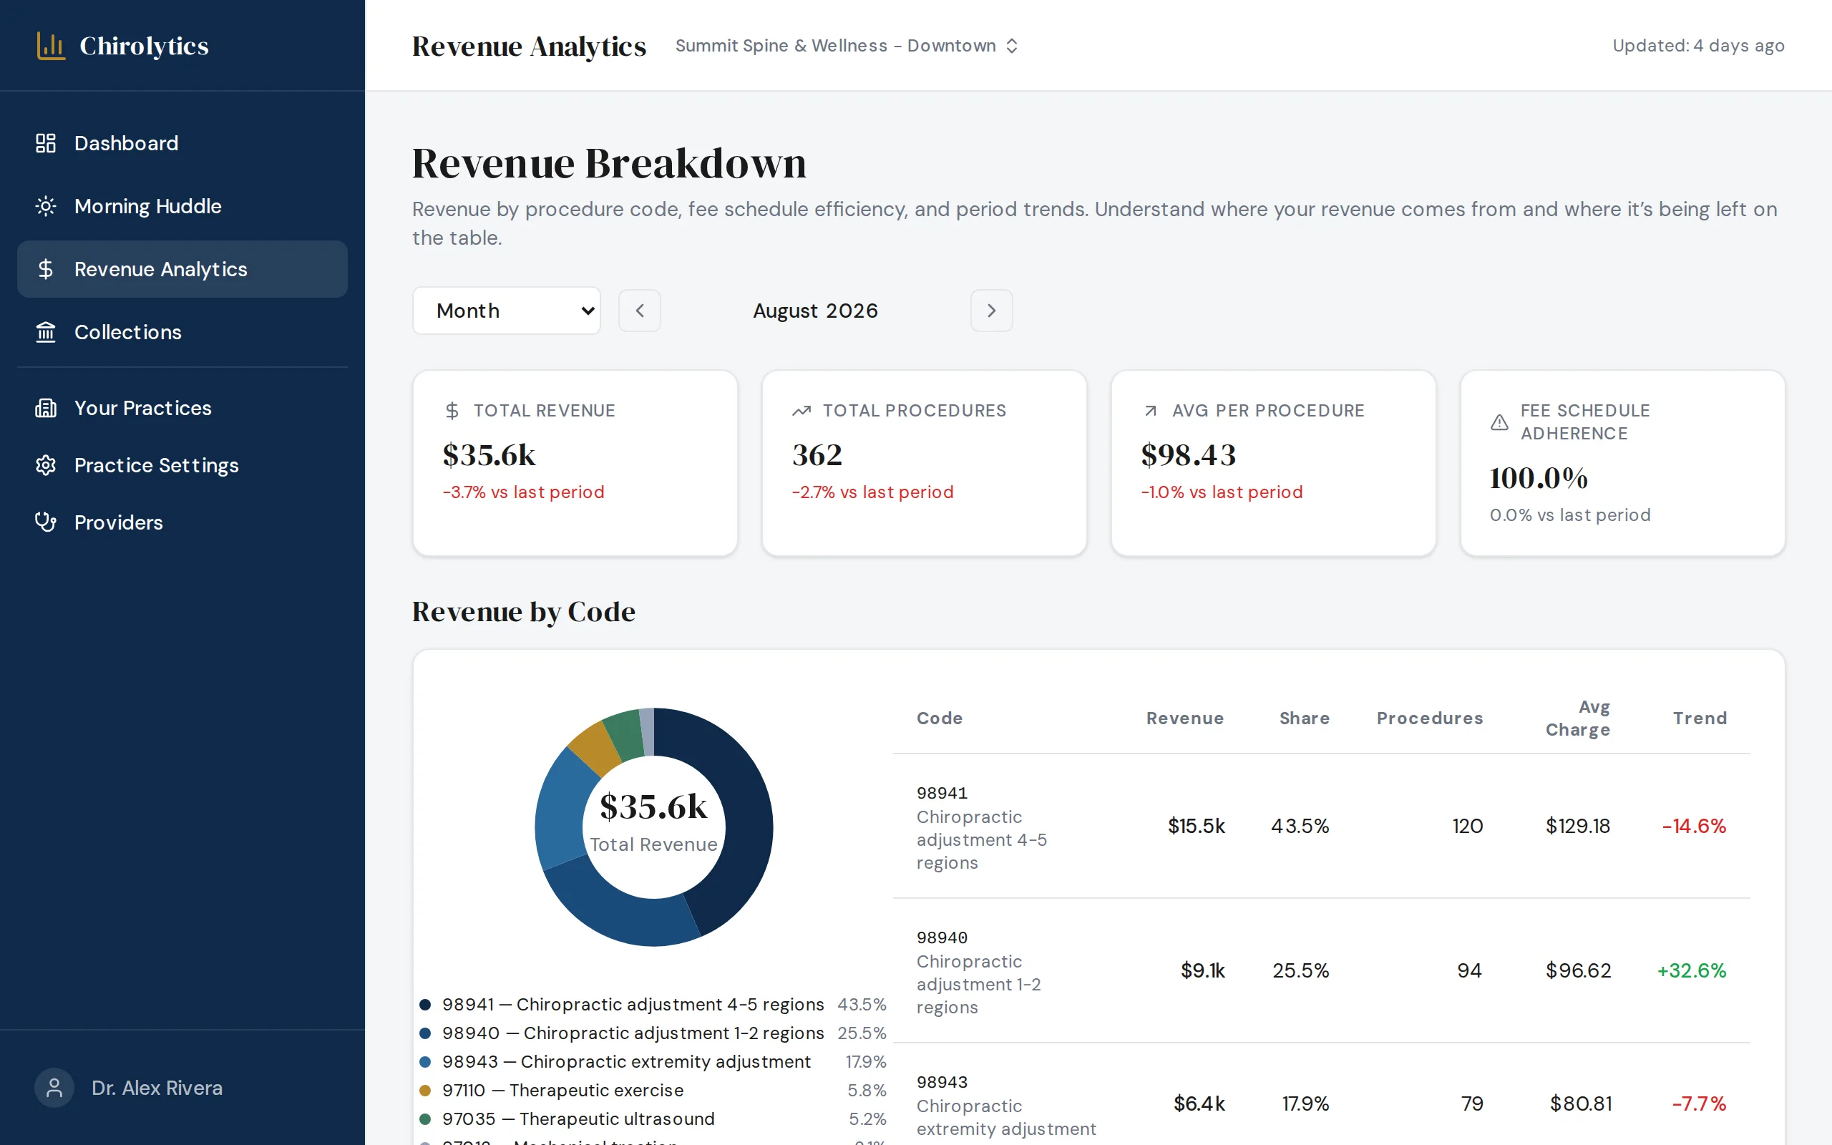
Task: Click the Procedures column header
Action: (1429, 718)
